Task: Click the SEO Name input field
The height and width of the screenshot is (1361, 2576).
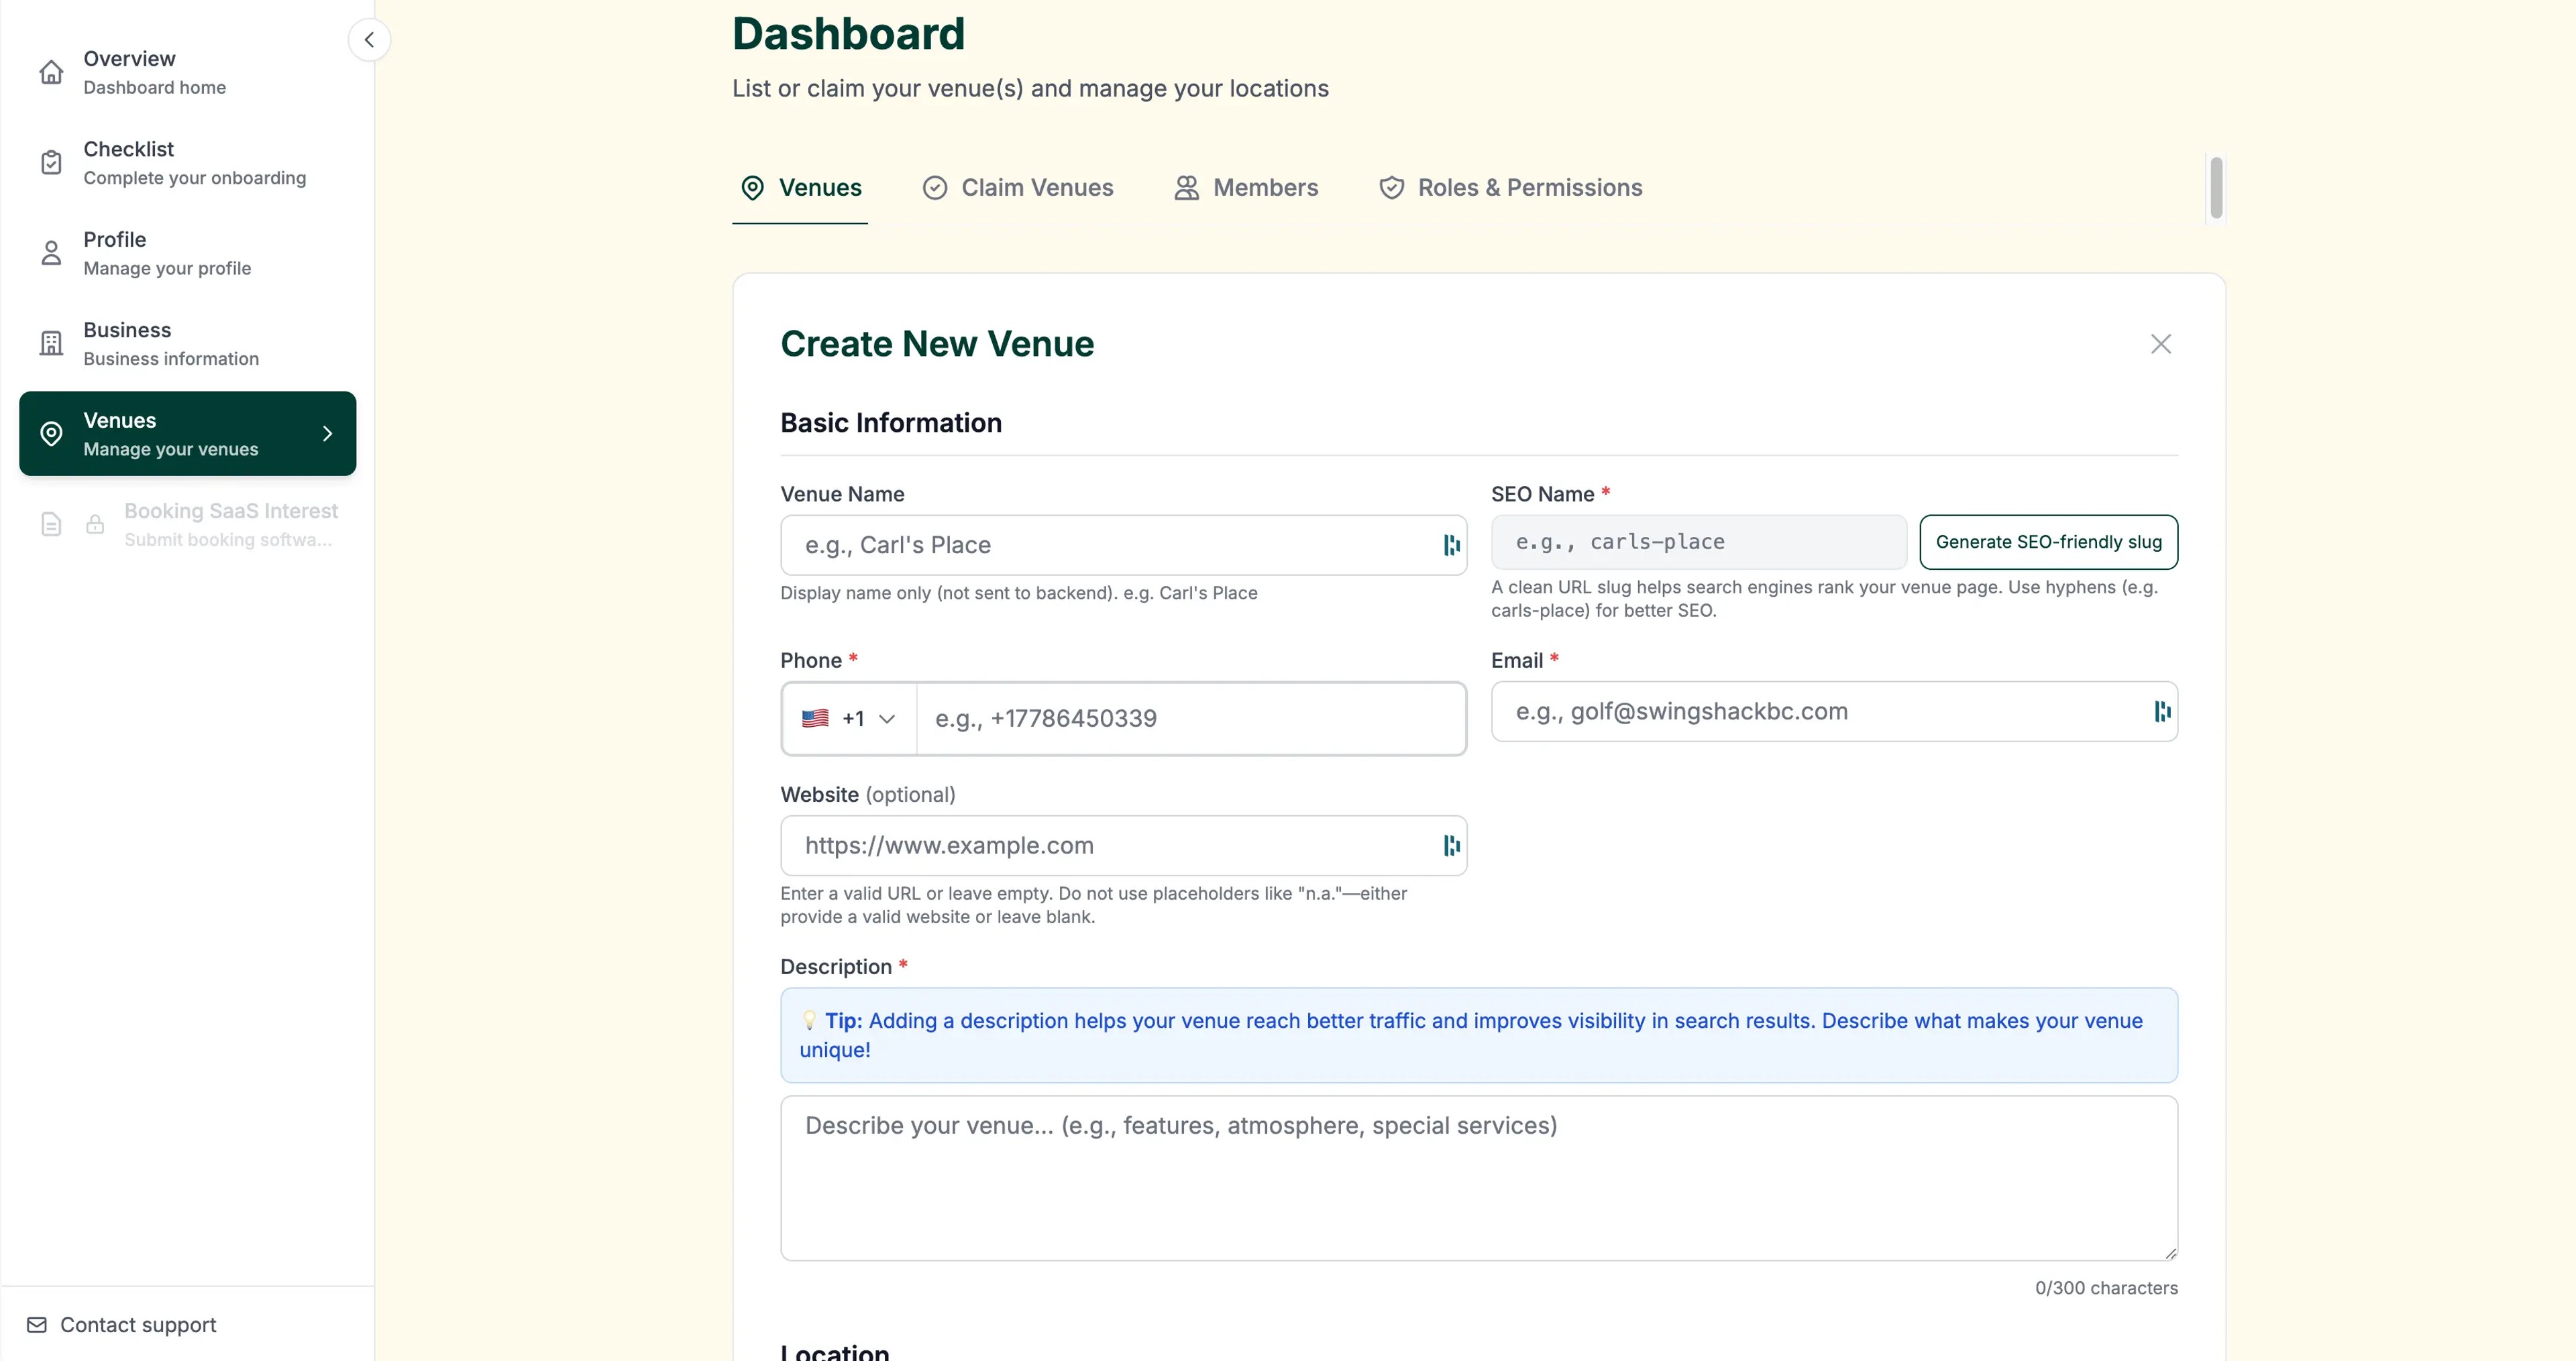Action: tap(1698, 542)
